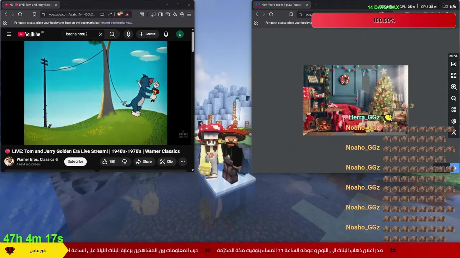Viewport: 460px width, 258px height.
Task: Click the Create button
Action: tap(147, 34)
